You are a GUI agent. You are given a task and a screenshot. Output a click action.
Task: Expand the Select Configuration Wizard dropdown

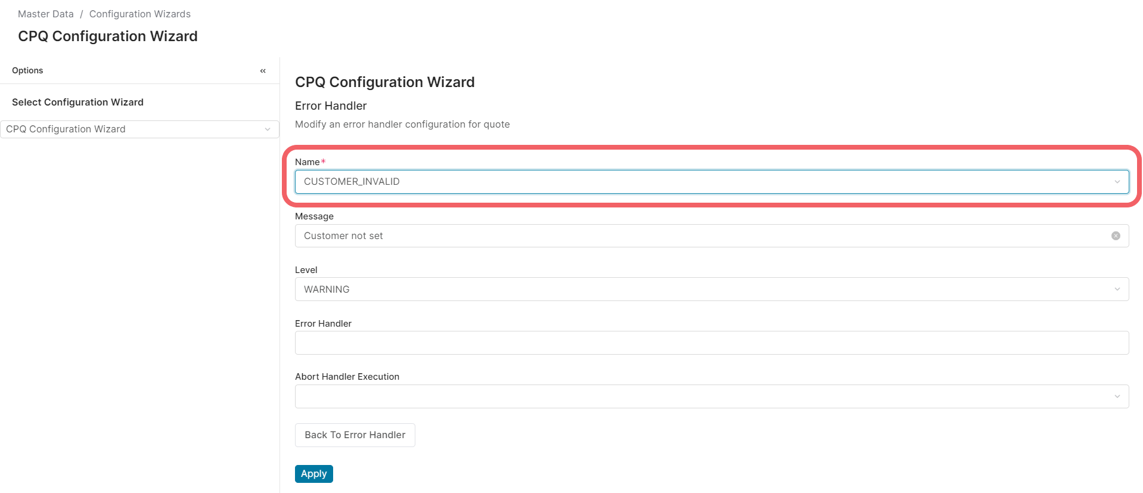267,129
